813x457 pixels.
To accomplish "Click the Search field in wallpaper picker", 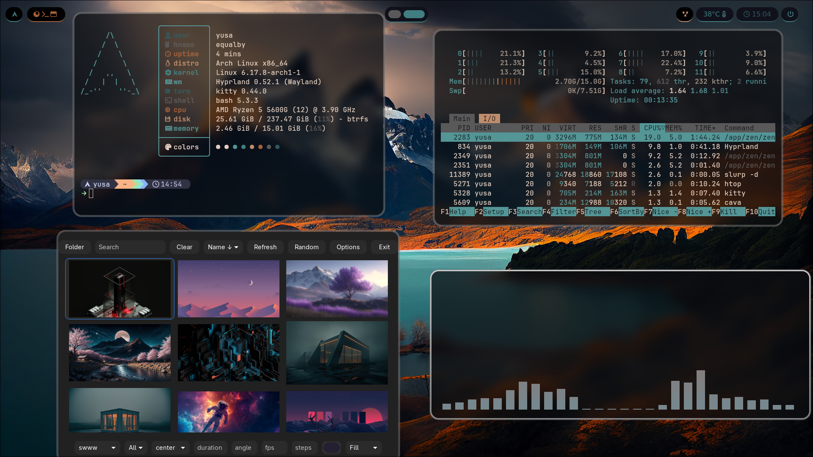I will (x=130, y=247).
